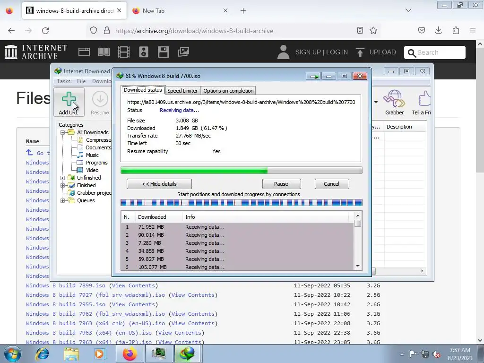
Task: Expand the Queues category
Action: pos(63,200)
